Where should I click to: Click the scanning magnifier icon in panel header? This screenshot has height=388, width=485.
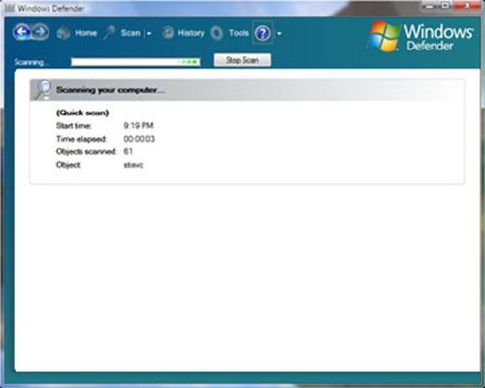pyautogui.click(x=43, y=89)
